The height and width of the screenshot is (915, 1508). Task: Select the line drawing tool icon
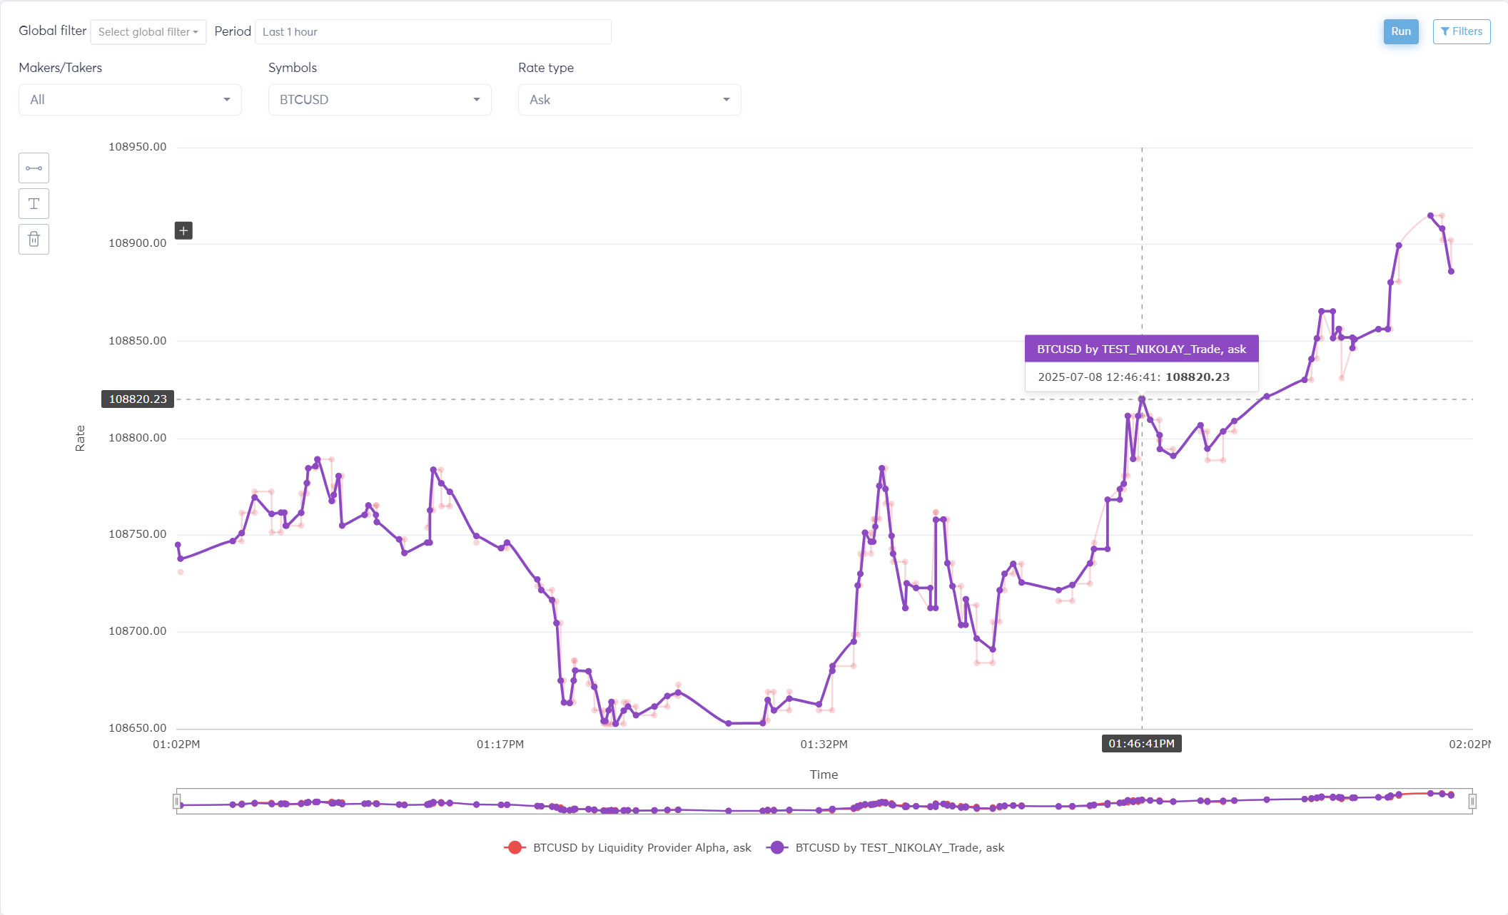[x=34, y=168]
